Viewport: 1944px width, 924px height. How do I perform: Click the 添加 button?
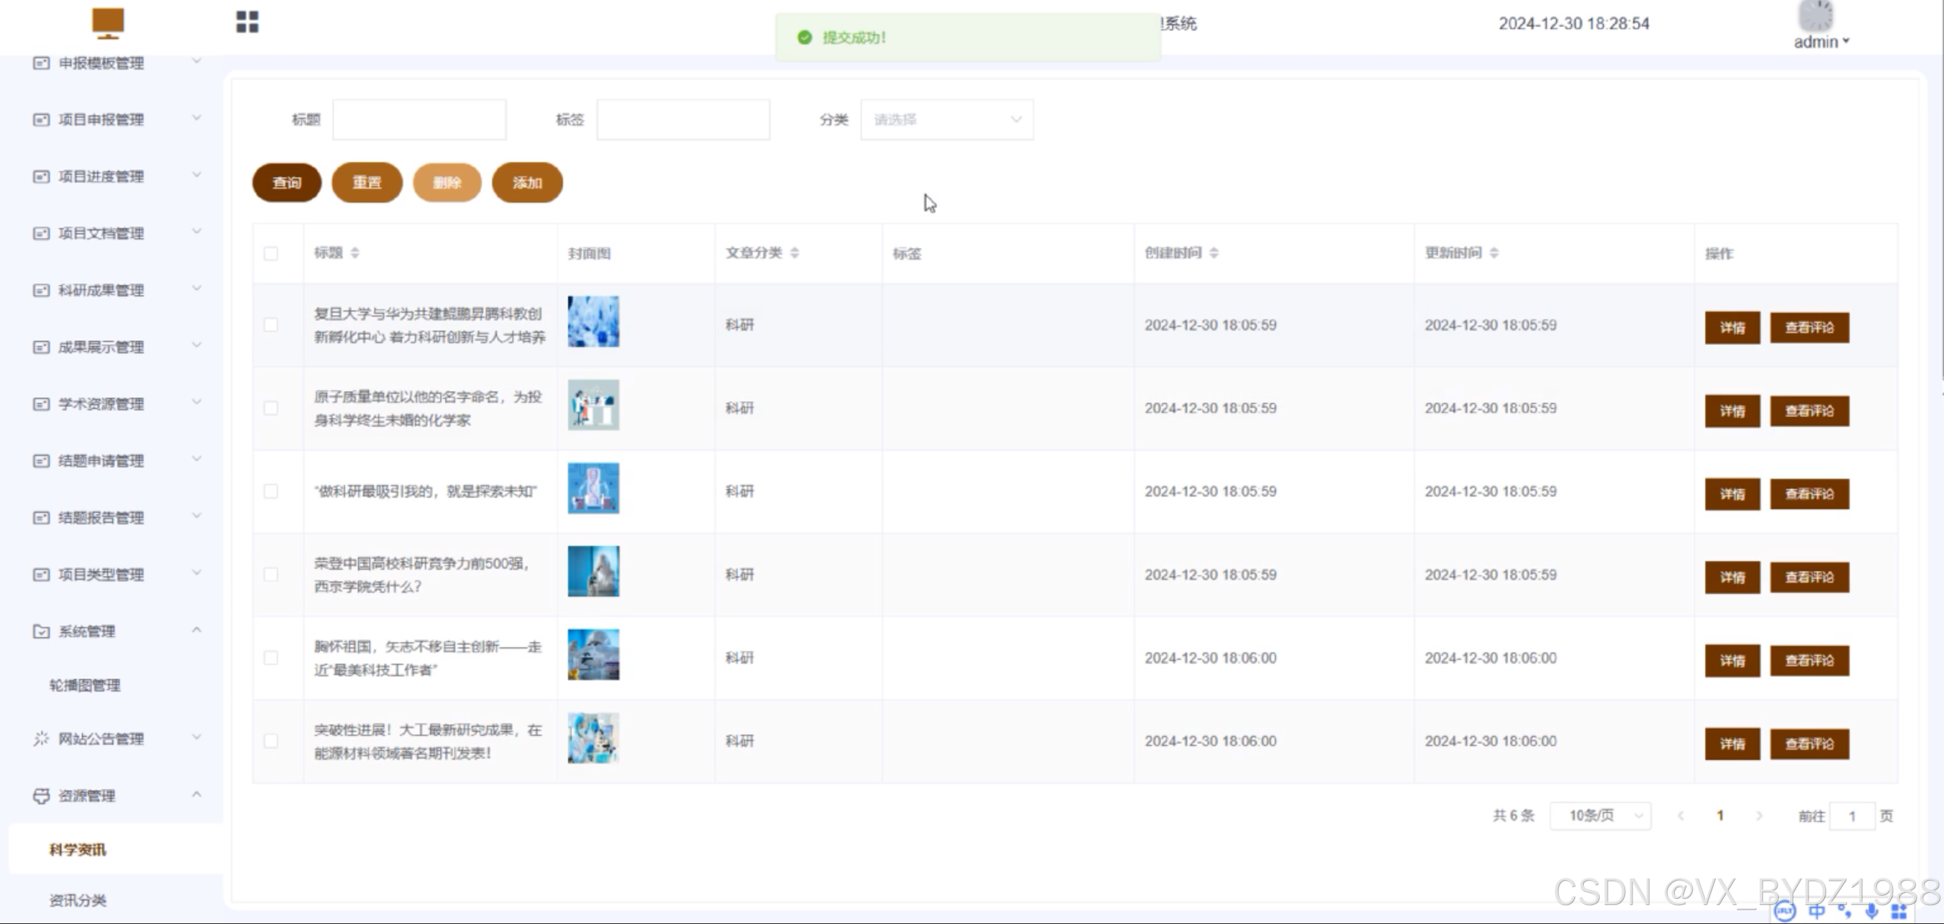click(527, 182)
